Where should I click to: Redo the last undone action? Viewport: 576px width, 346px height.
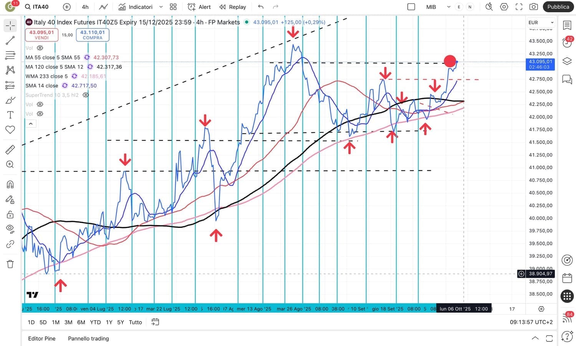(275, 7)
